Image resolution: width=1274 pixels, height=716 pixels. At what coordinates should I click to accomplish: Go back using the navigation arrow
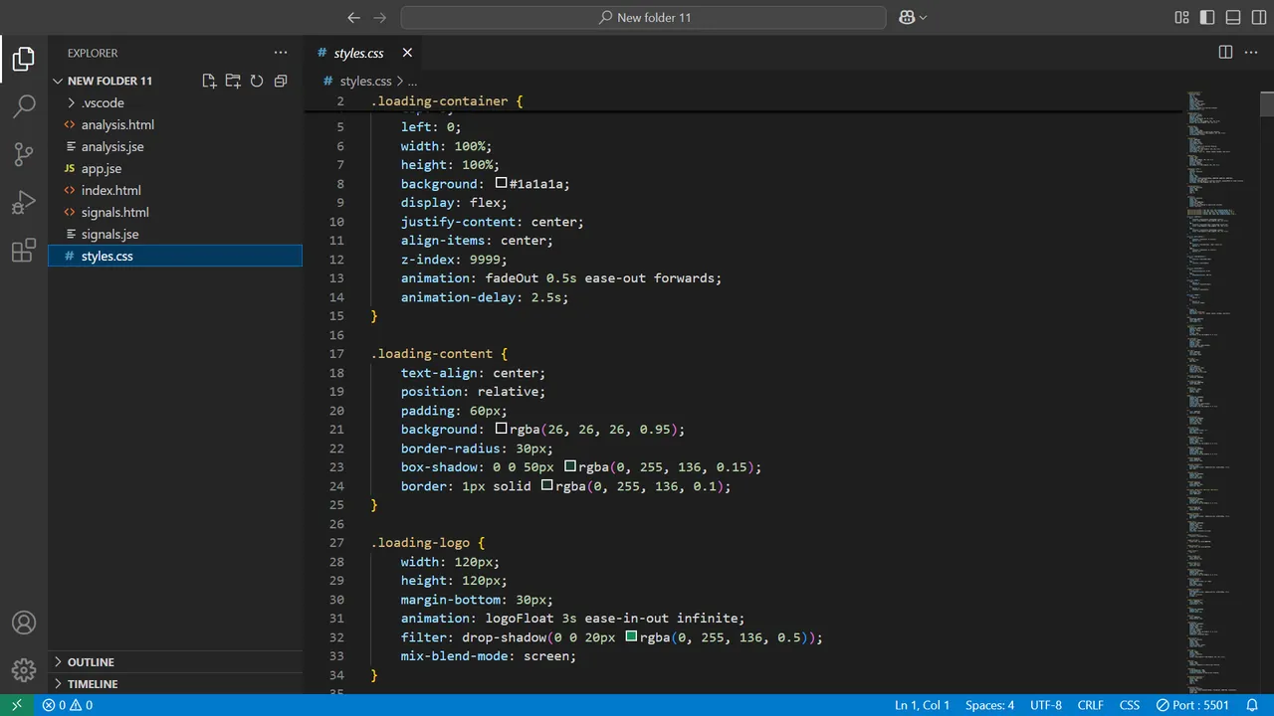pos(353,17)
